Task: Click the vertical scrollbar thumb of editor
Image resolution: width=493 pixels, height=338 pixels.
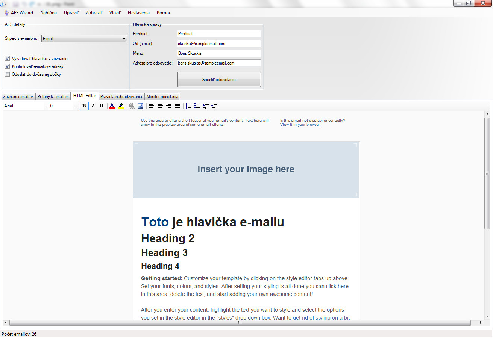Action: click(487, 173)
